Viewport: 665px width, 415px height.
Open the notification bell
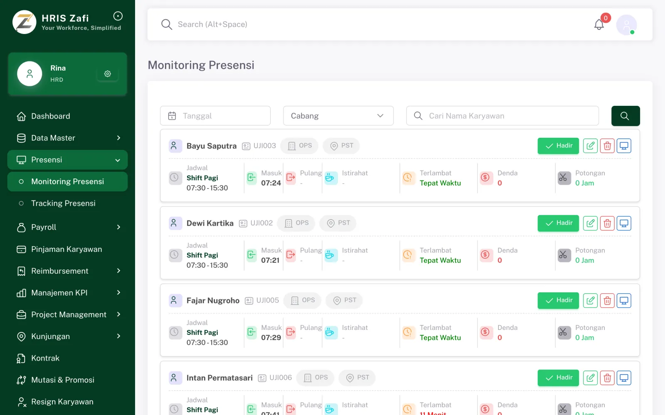point(599,24)
